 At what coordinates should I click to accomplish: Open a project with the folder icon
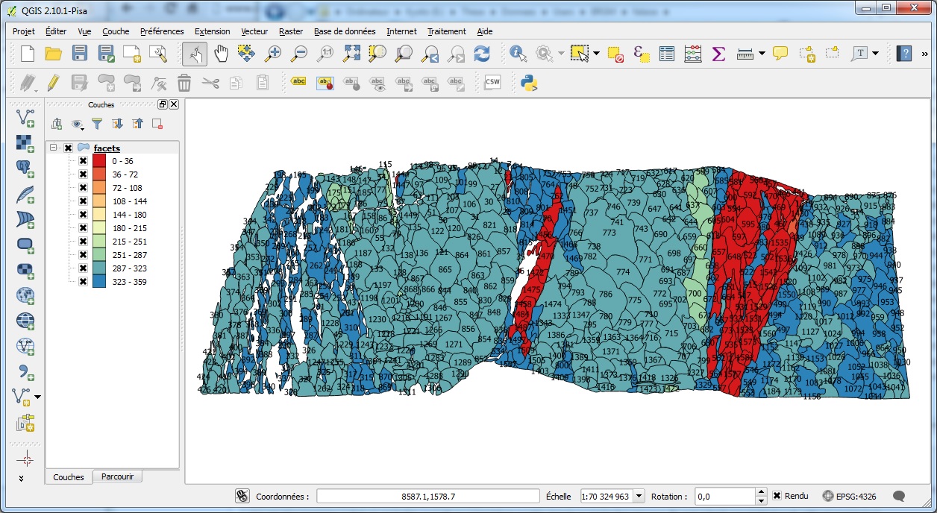[x=53, y=53]
